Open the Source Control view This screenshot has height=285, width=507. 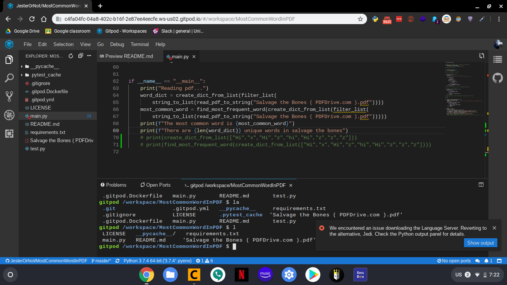point(9,96)
